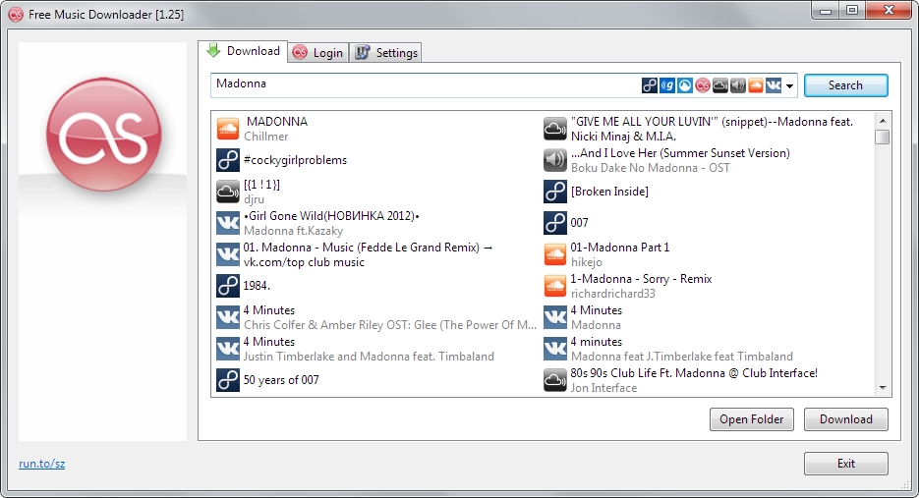
Task: Click the Download button below results
Action: click(x=845, y=419)
